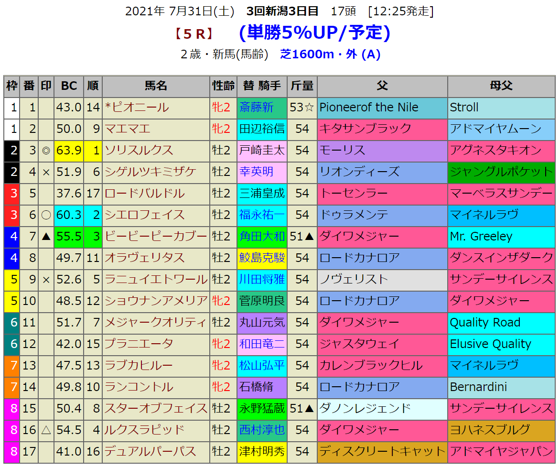Click the ▲ in ビービーピーカブー's 印 column
Screen dimensions: 560x468
(46, 237)
